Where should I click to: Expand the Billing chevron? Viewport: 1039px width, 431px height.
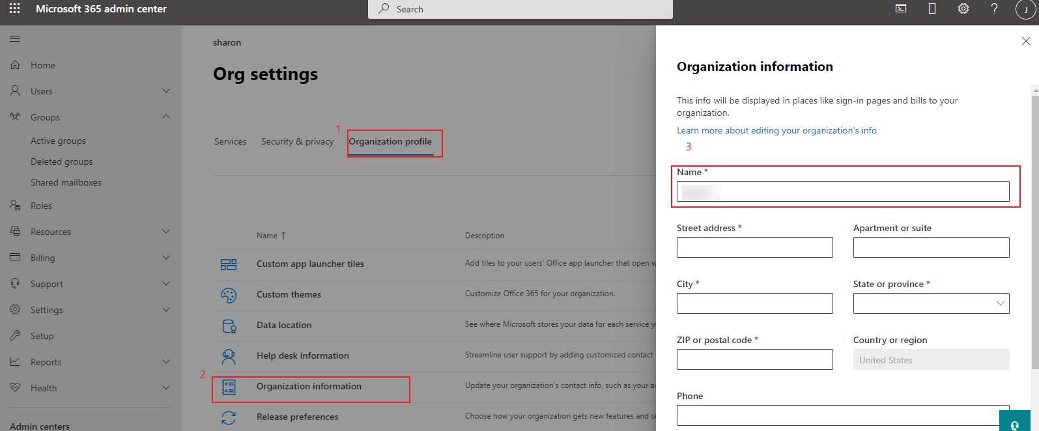[166, 258]
